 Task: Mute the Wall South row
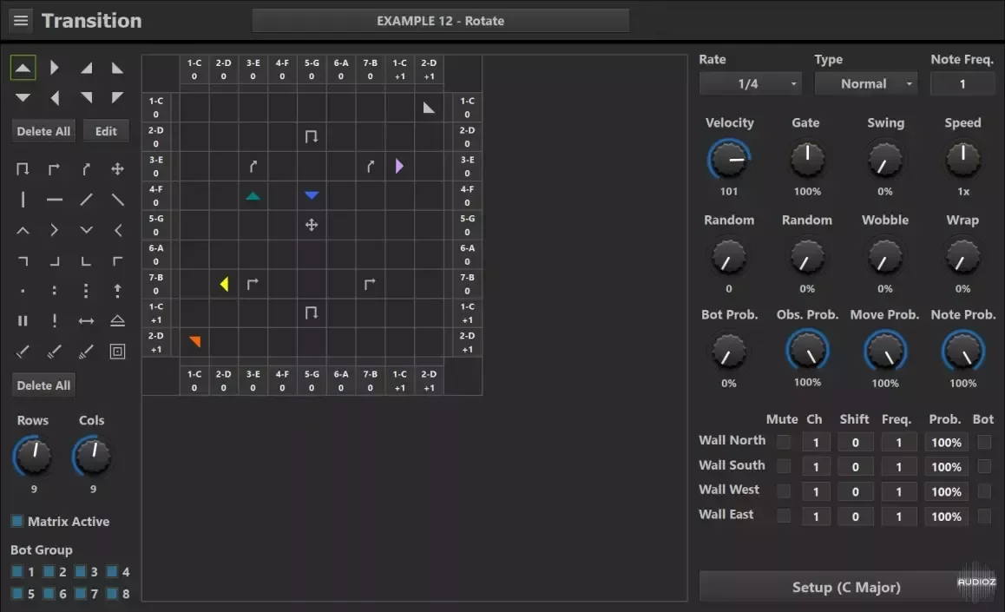(783, 466)
